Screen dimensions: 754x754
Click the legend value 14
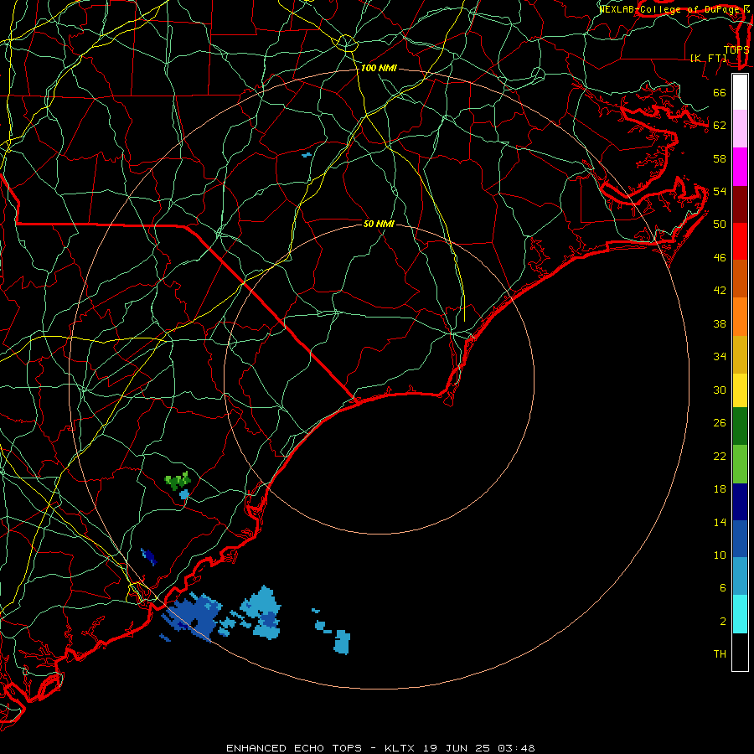coord(720,522)
